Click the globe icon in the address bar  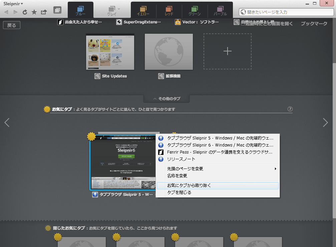[x=243, y=12]
